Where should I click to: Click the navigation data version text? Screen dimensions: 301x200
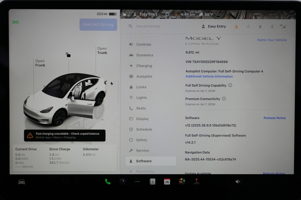[210, 159]
